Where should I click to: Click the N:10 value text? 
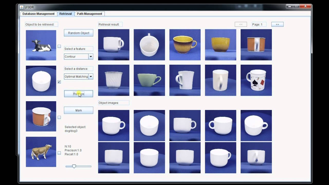tap(68, 146)
